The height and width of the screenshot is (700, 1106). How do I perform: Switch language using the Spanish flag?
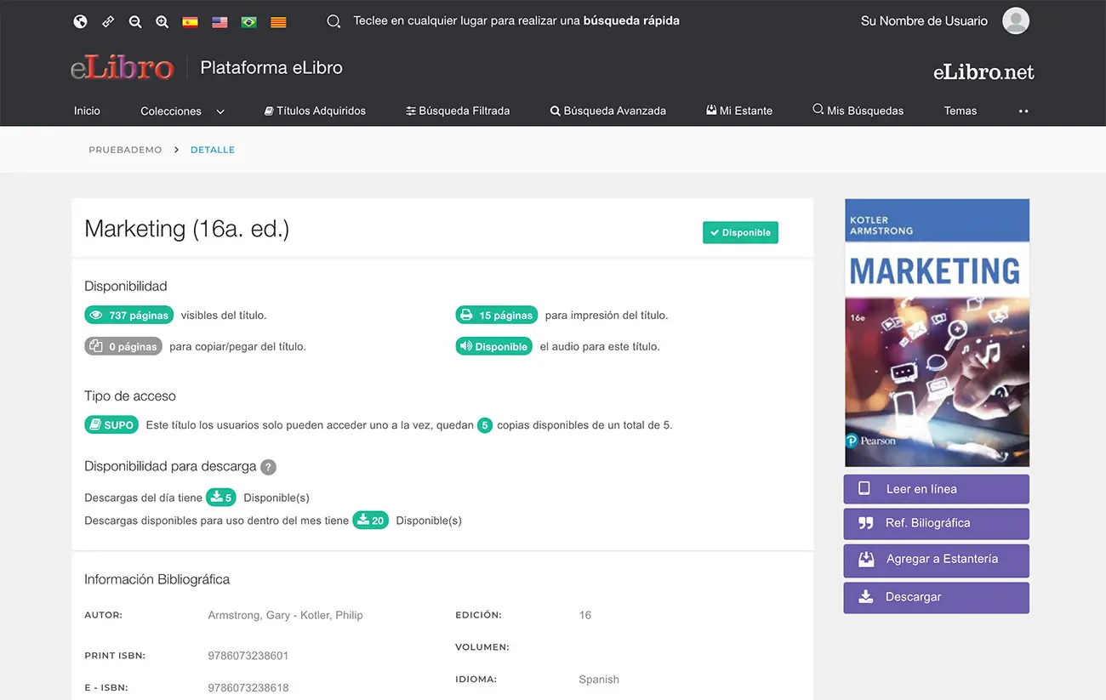(x=191, y=22)
